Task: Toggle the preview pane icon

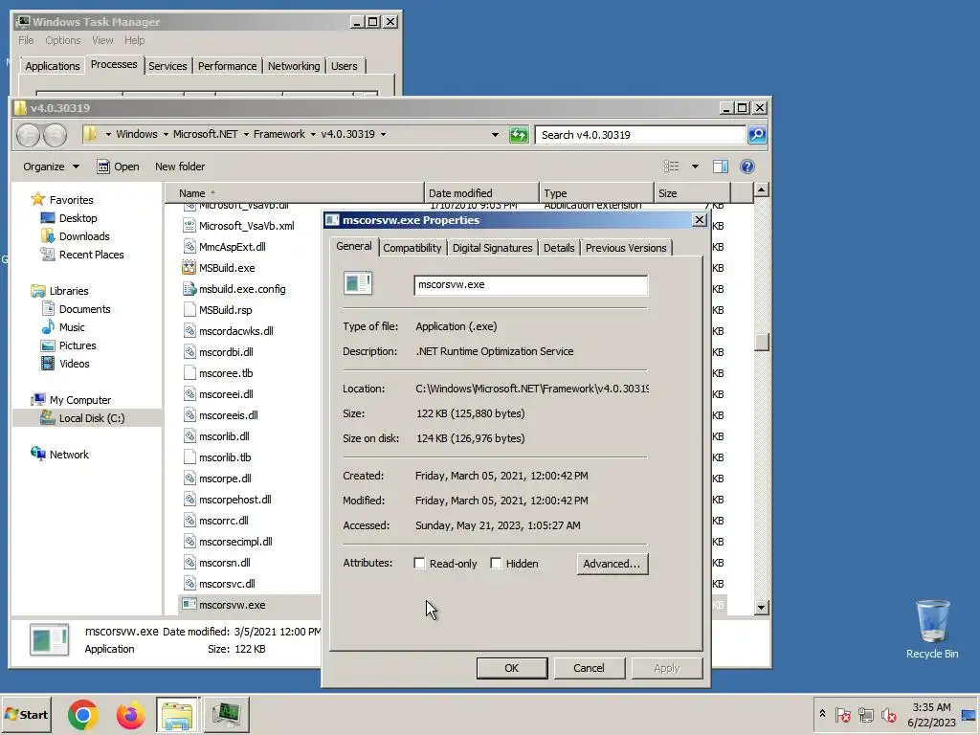Action: click(x=721, y=167)
